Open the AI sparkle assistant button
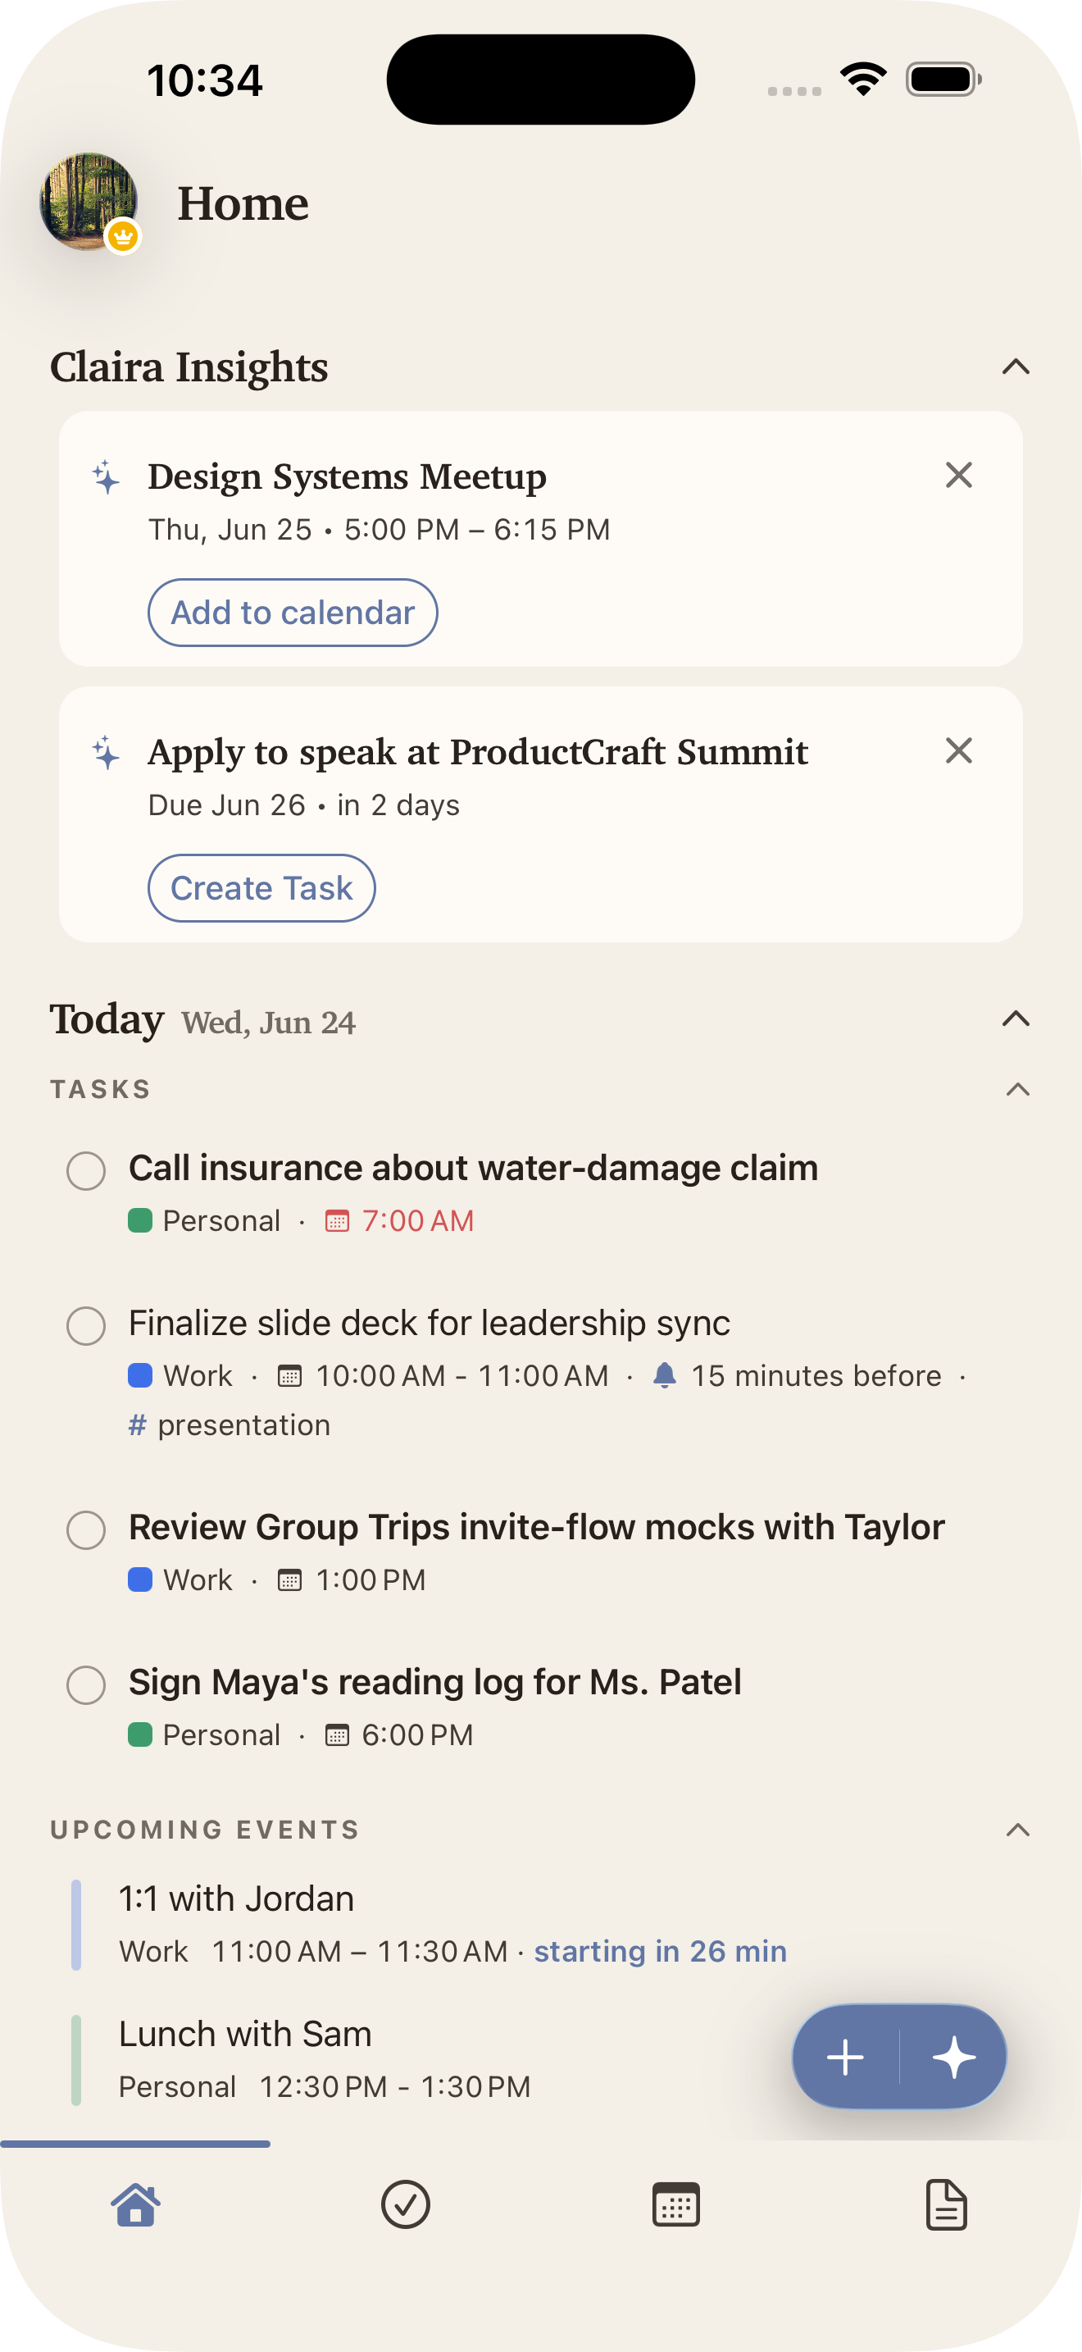 (953, 2057)
